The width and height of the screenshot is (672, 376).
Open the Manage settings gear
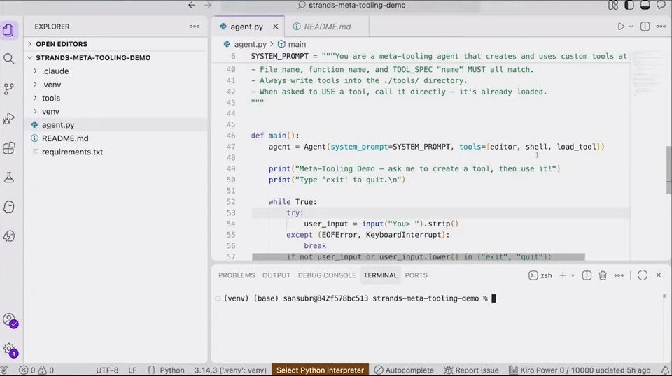click(9, 349)
